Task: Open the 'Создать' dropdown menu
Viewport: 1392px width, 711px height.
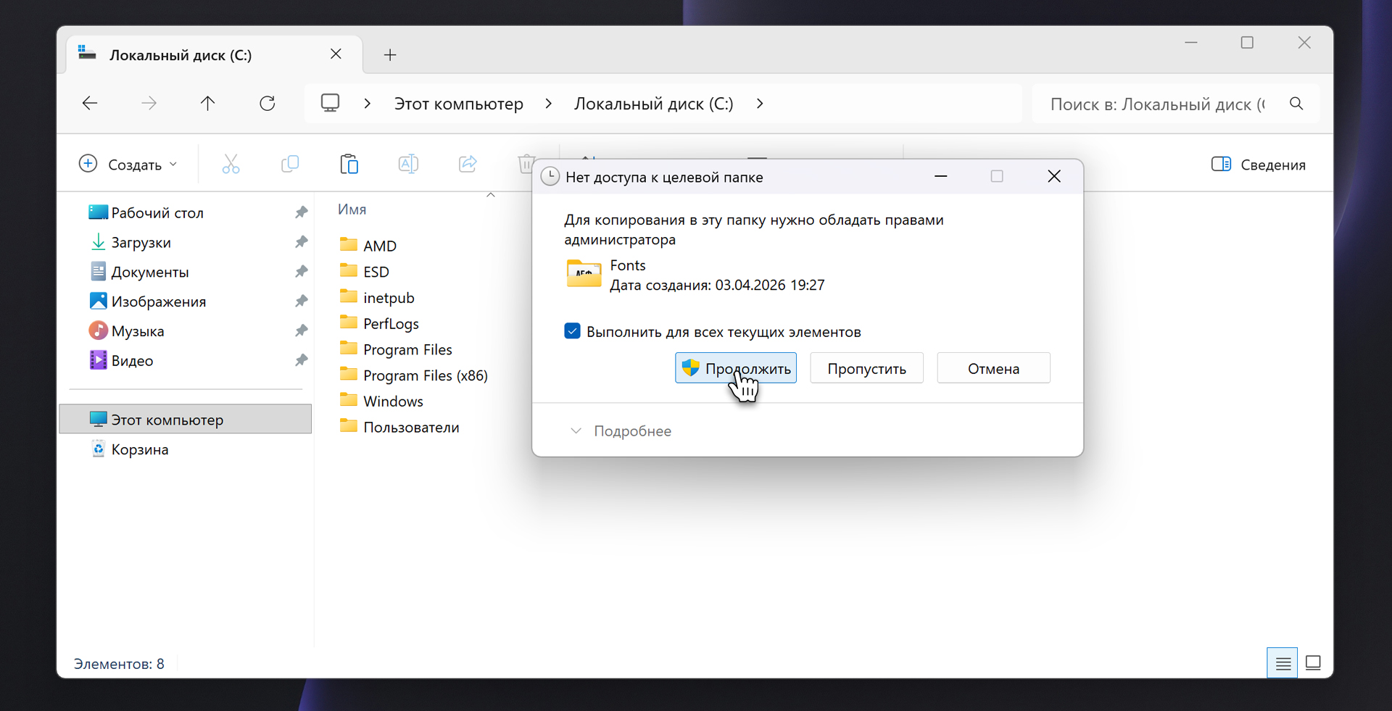Action: point(129,165)
